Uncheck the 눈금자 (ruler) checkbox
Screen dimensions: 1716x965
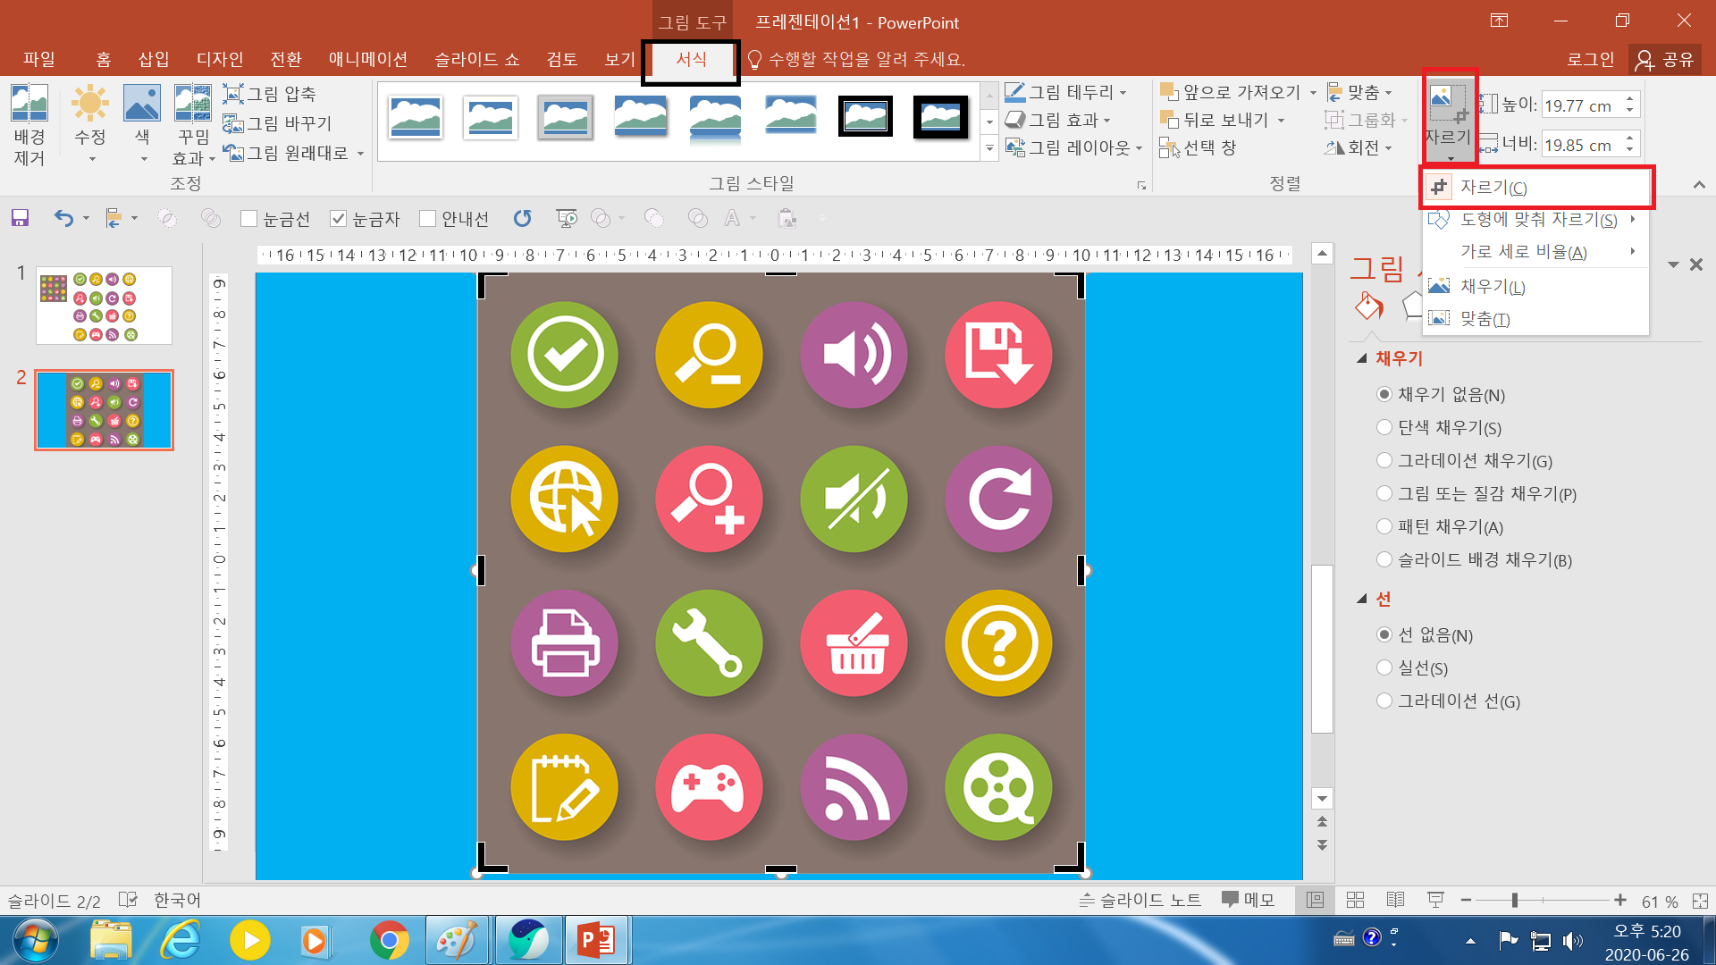click(339, 219)
